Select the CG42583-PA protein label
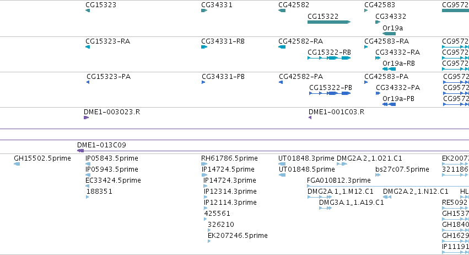This screenshot has width=469, height=255. (x=386, y=77)
